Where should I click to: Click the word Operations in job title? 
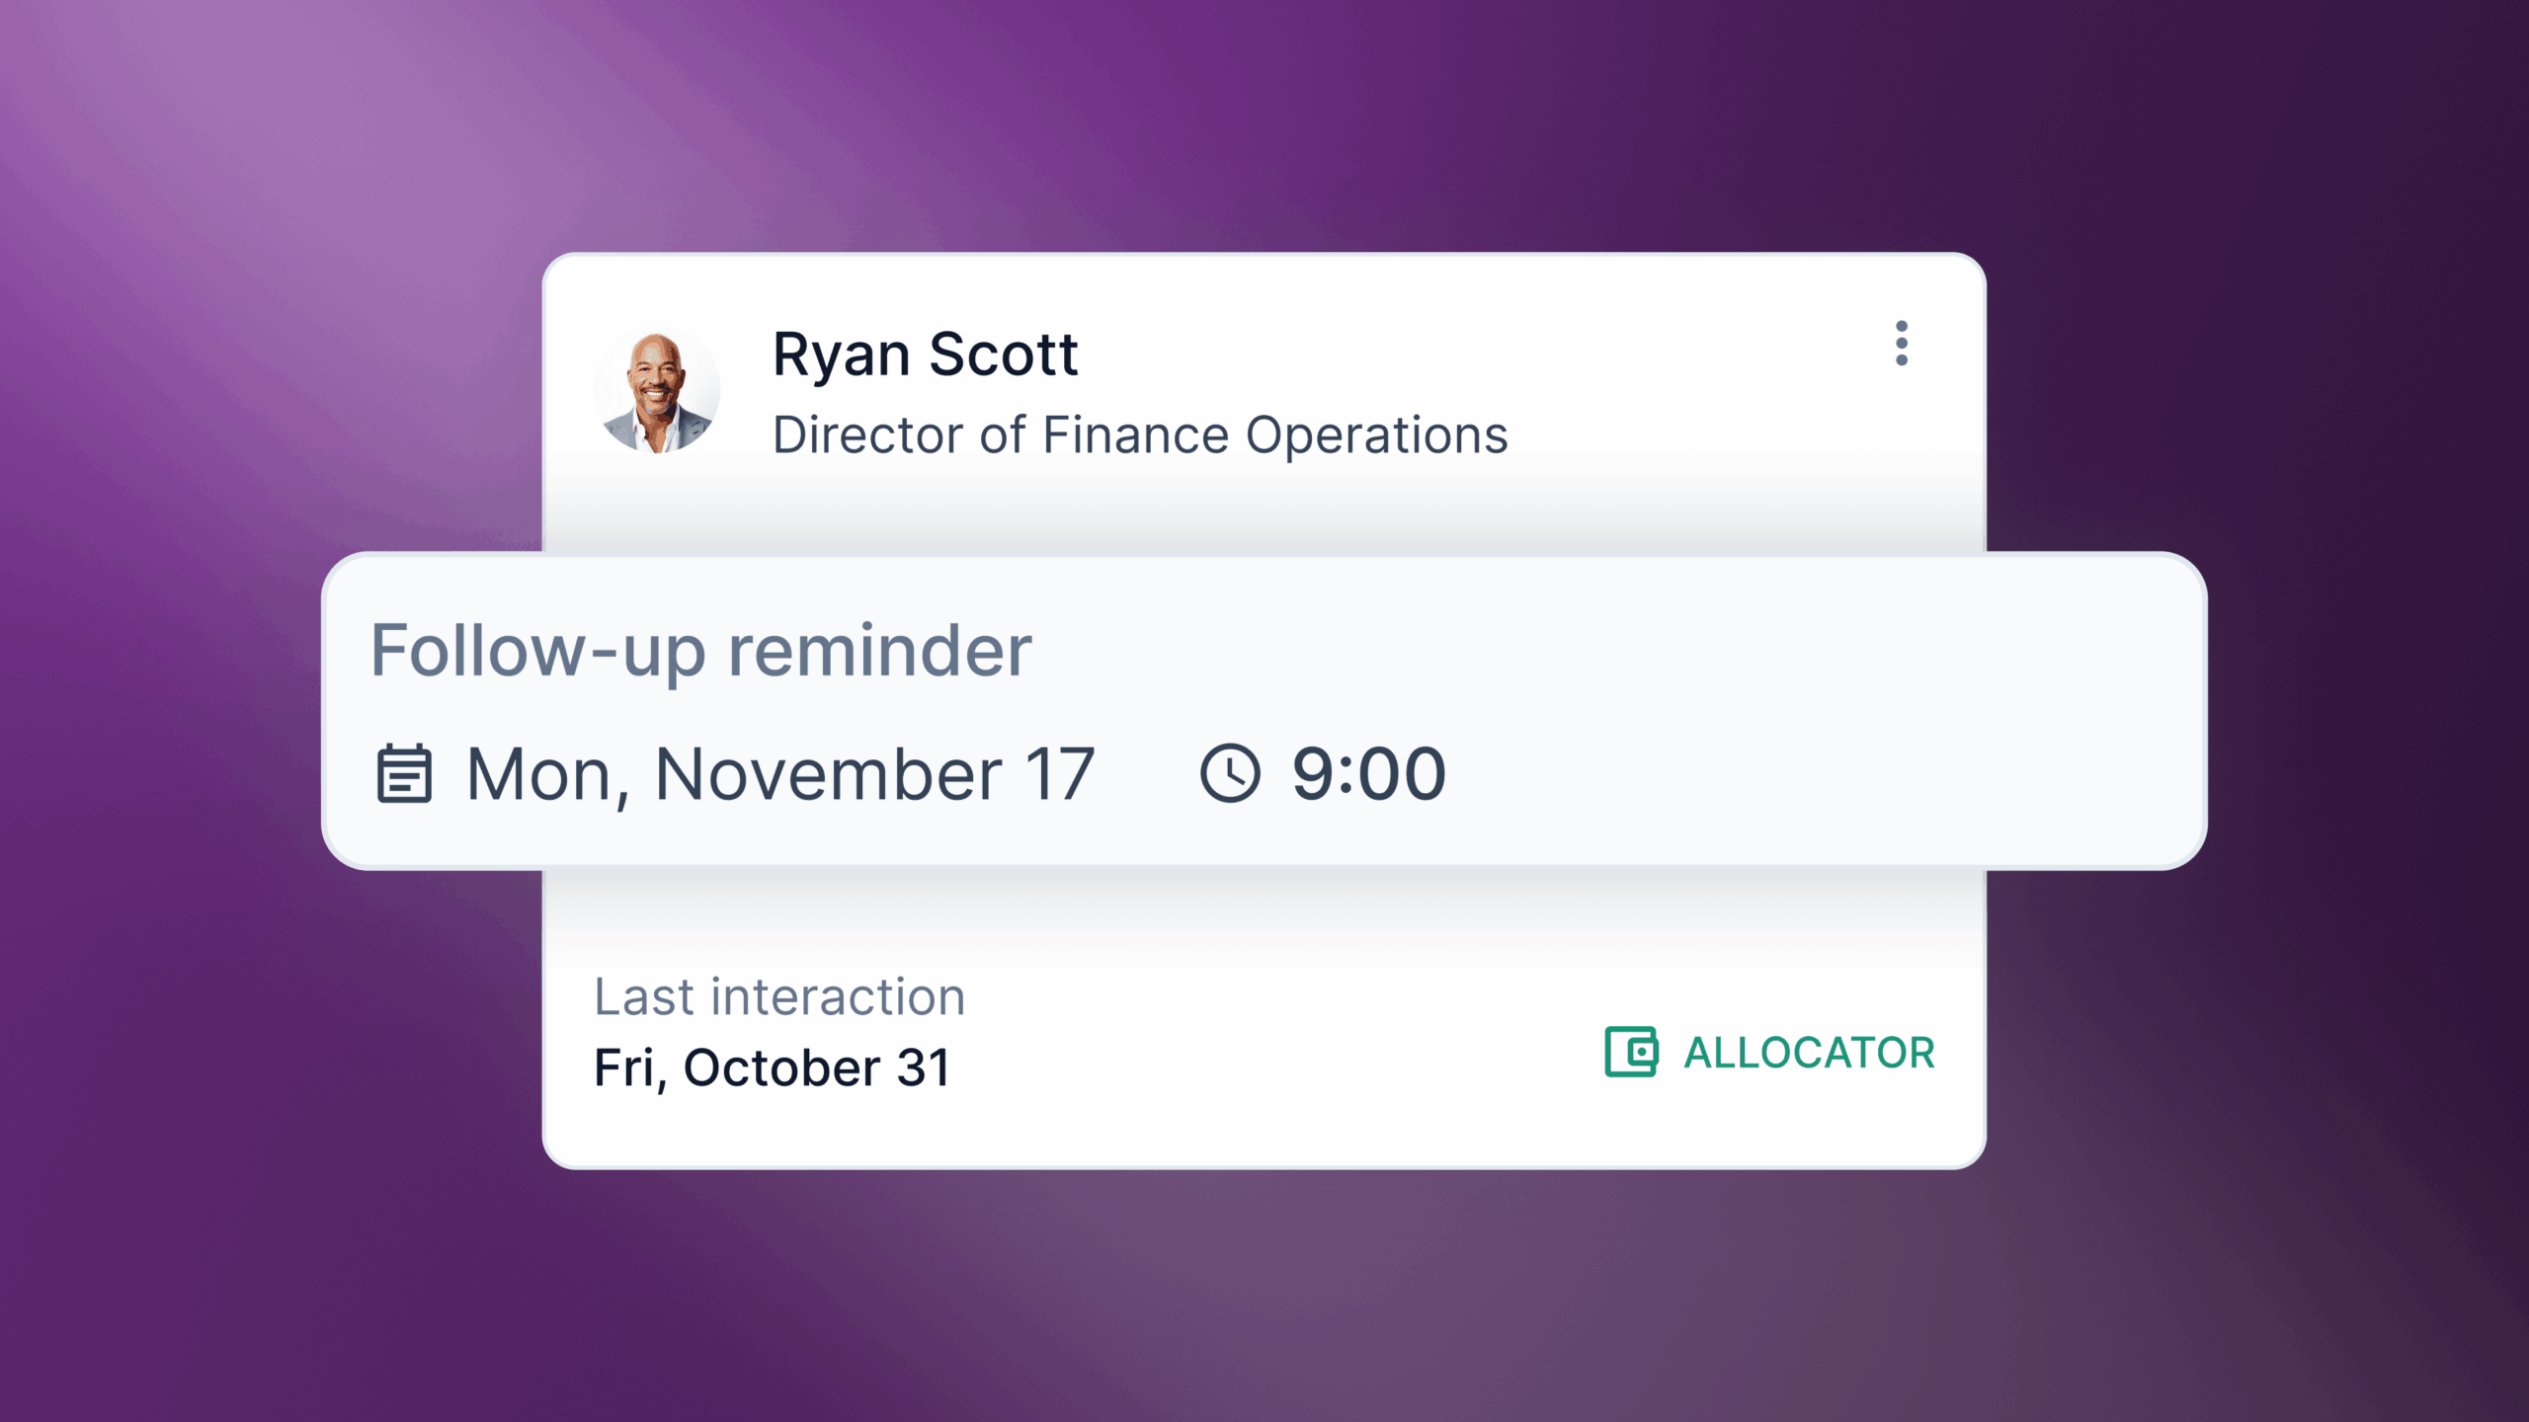tap(1376, 435)
